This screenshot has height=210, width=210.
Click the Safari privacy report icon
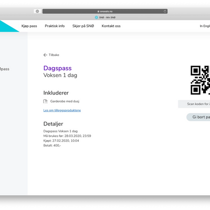[37, 11]
